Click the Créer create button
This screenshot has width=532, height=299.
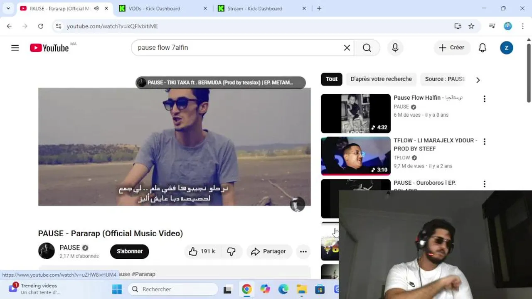tap(452, 48)
